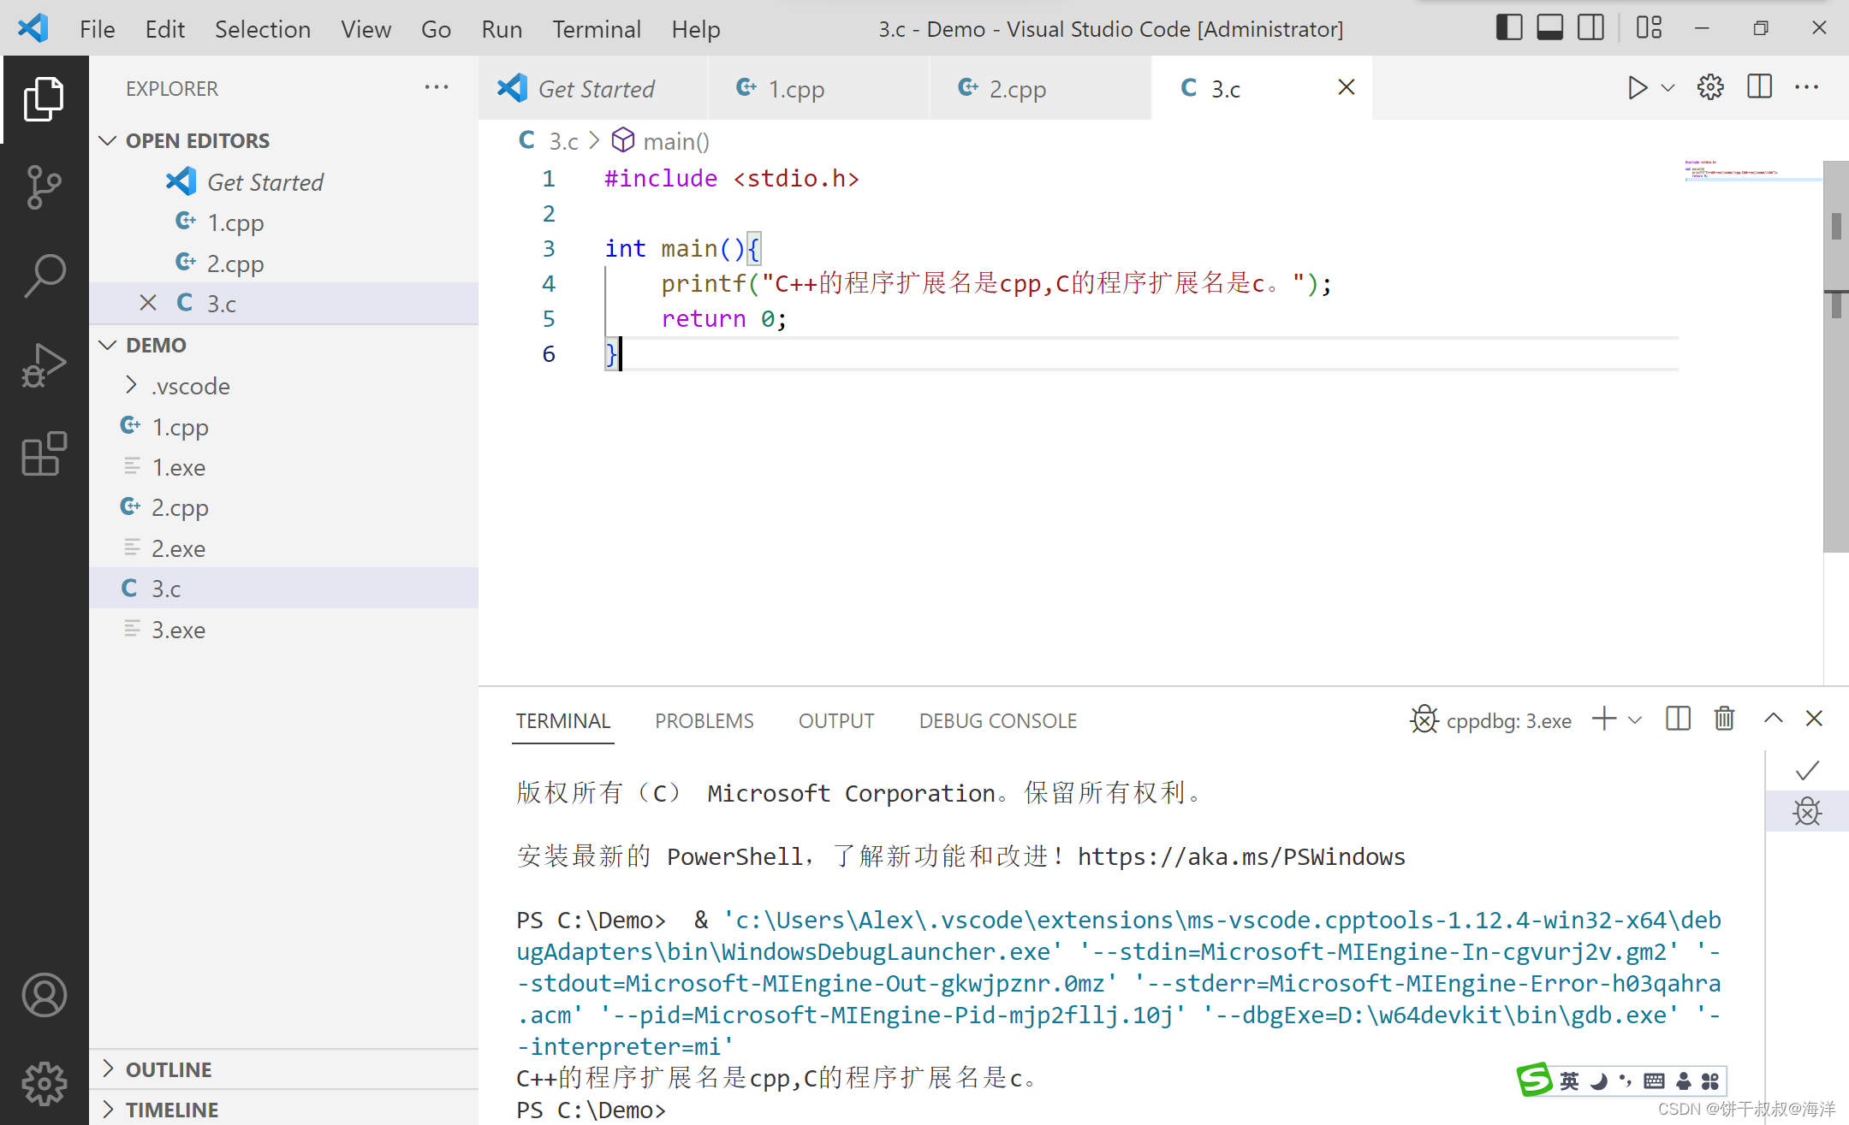The image size is (1849, 1125).
Task: Expand the OUTLINE section
Action: (x=169, y=1069)
